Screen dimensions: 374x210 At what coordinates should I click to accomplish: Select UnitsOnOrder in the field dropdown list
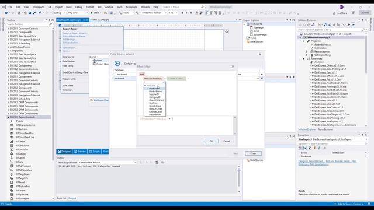155,109
